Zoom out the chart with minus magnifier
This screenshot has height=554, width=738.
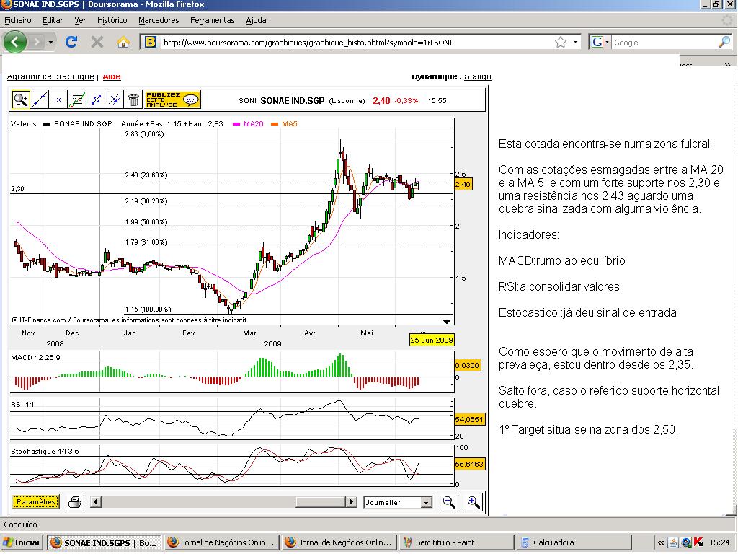449,502
